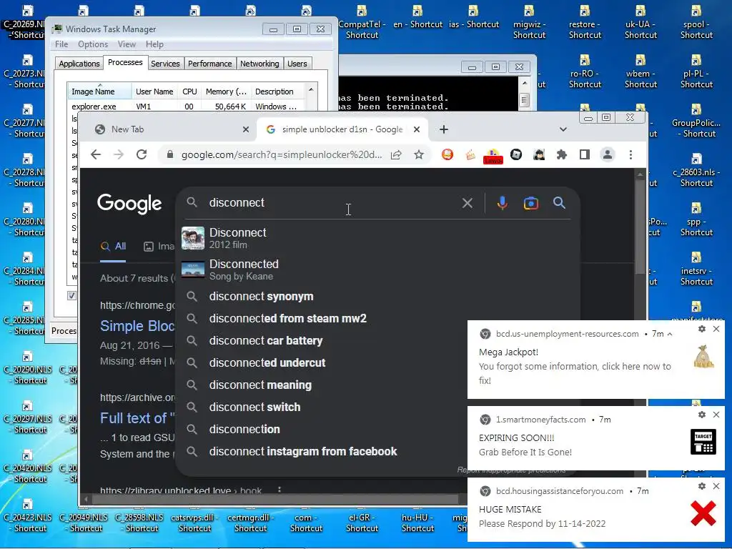The height and width of the screenshot is (549, 732).
Task: Open Task Manager Applications tab
Action: 79,64
